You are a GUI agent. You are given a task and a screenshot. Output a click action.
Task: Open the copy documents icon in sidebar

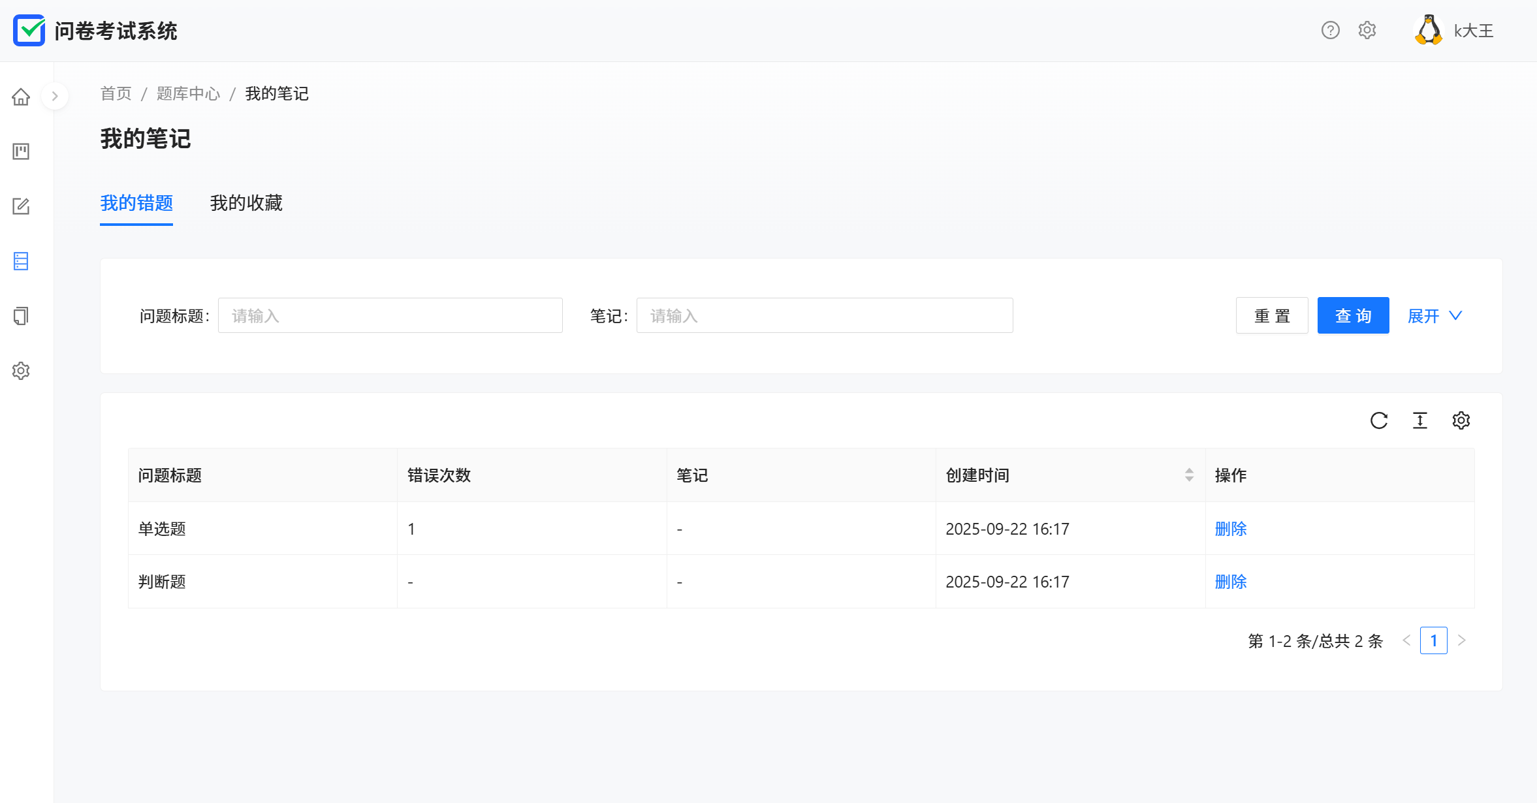(21, 316)
